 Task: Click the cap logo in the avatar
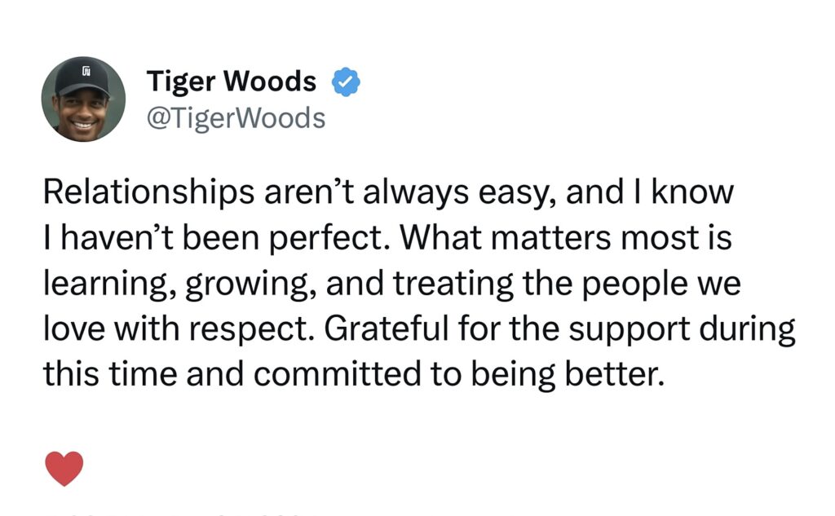pos(86,70)
